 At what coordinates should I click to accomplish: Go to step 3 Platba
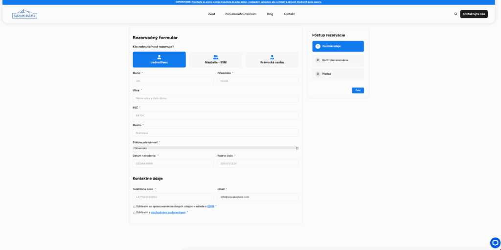pos(338,74)
